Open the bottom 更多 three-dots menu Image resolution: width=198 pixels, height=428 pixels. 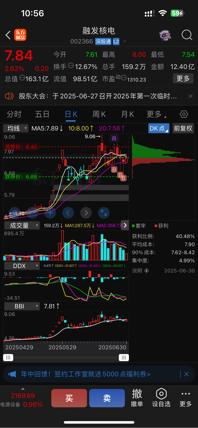186,398
